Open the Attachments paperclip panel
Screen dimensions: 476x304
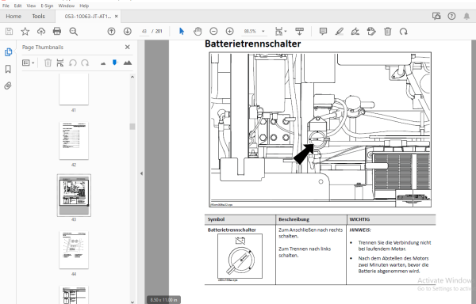point(8,86)
